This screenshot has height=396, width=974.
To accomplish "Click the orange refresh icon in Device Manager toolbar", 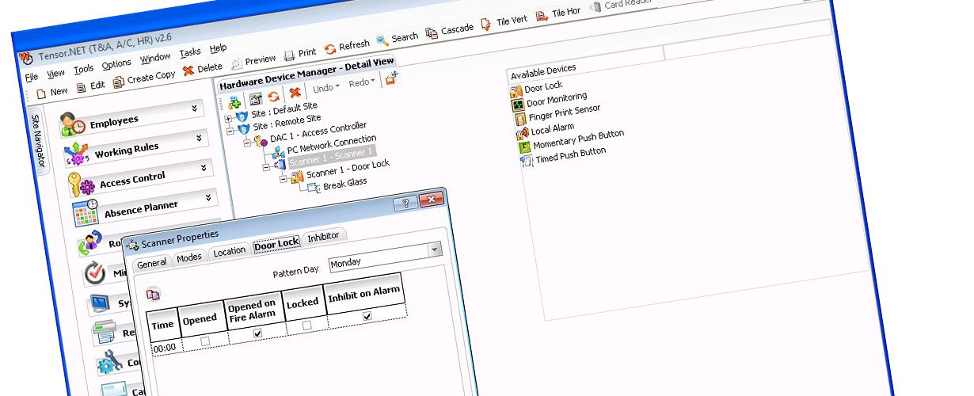I will pyautogui.click(x=273, y=96).
